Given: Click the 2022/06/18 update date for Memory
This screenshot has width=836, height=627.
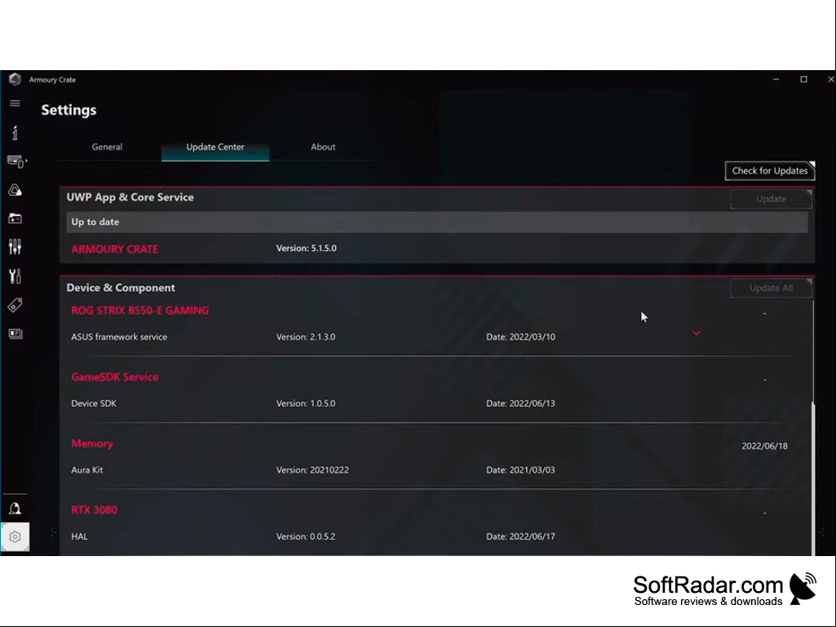Looking at the screenshot, I should (x=764, y=446).
